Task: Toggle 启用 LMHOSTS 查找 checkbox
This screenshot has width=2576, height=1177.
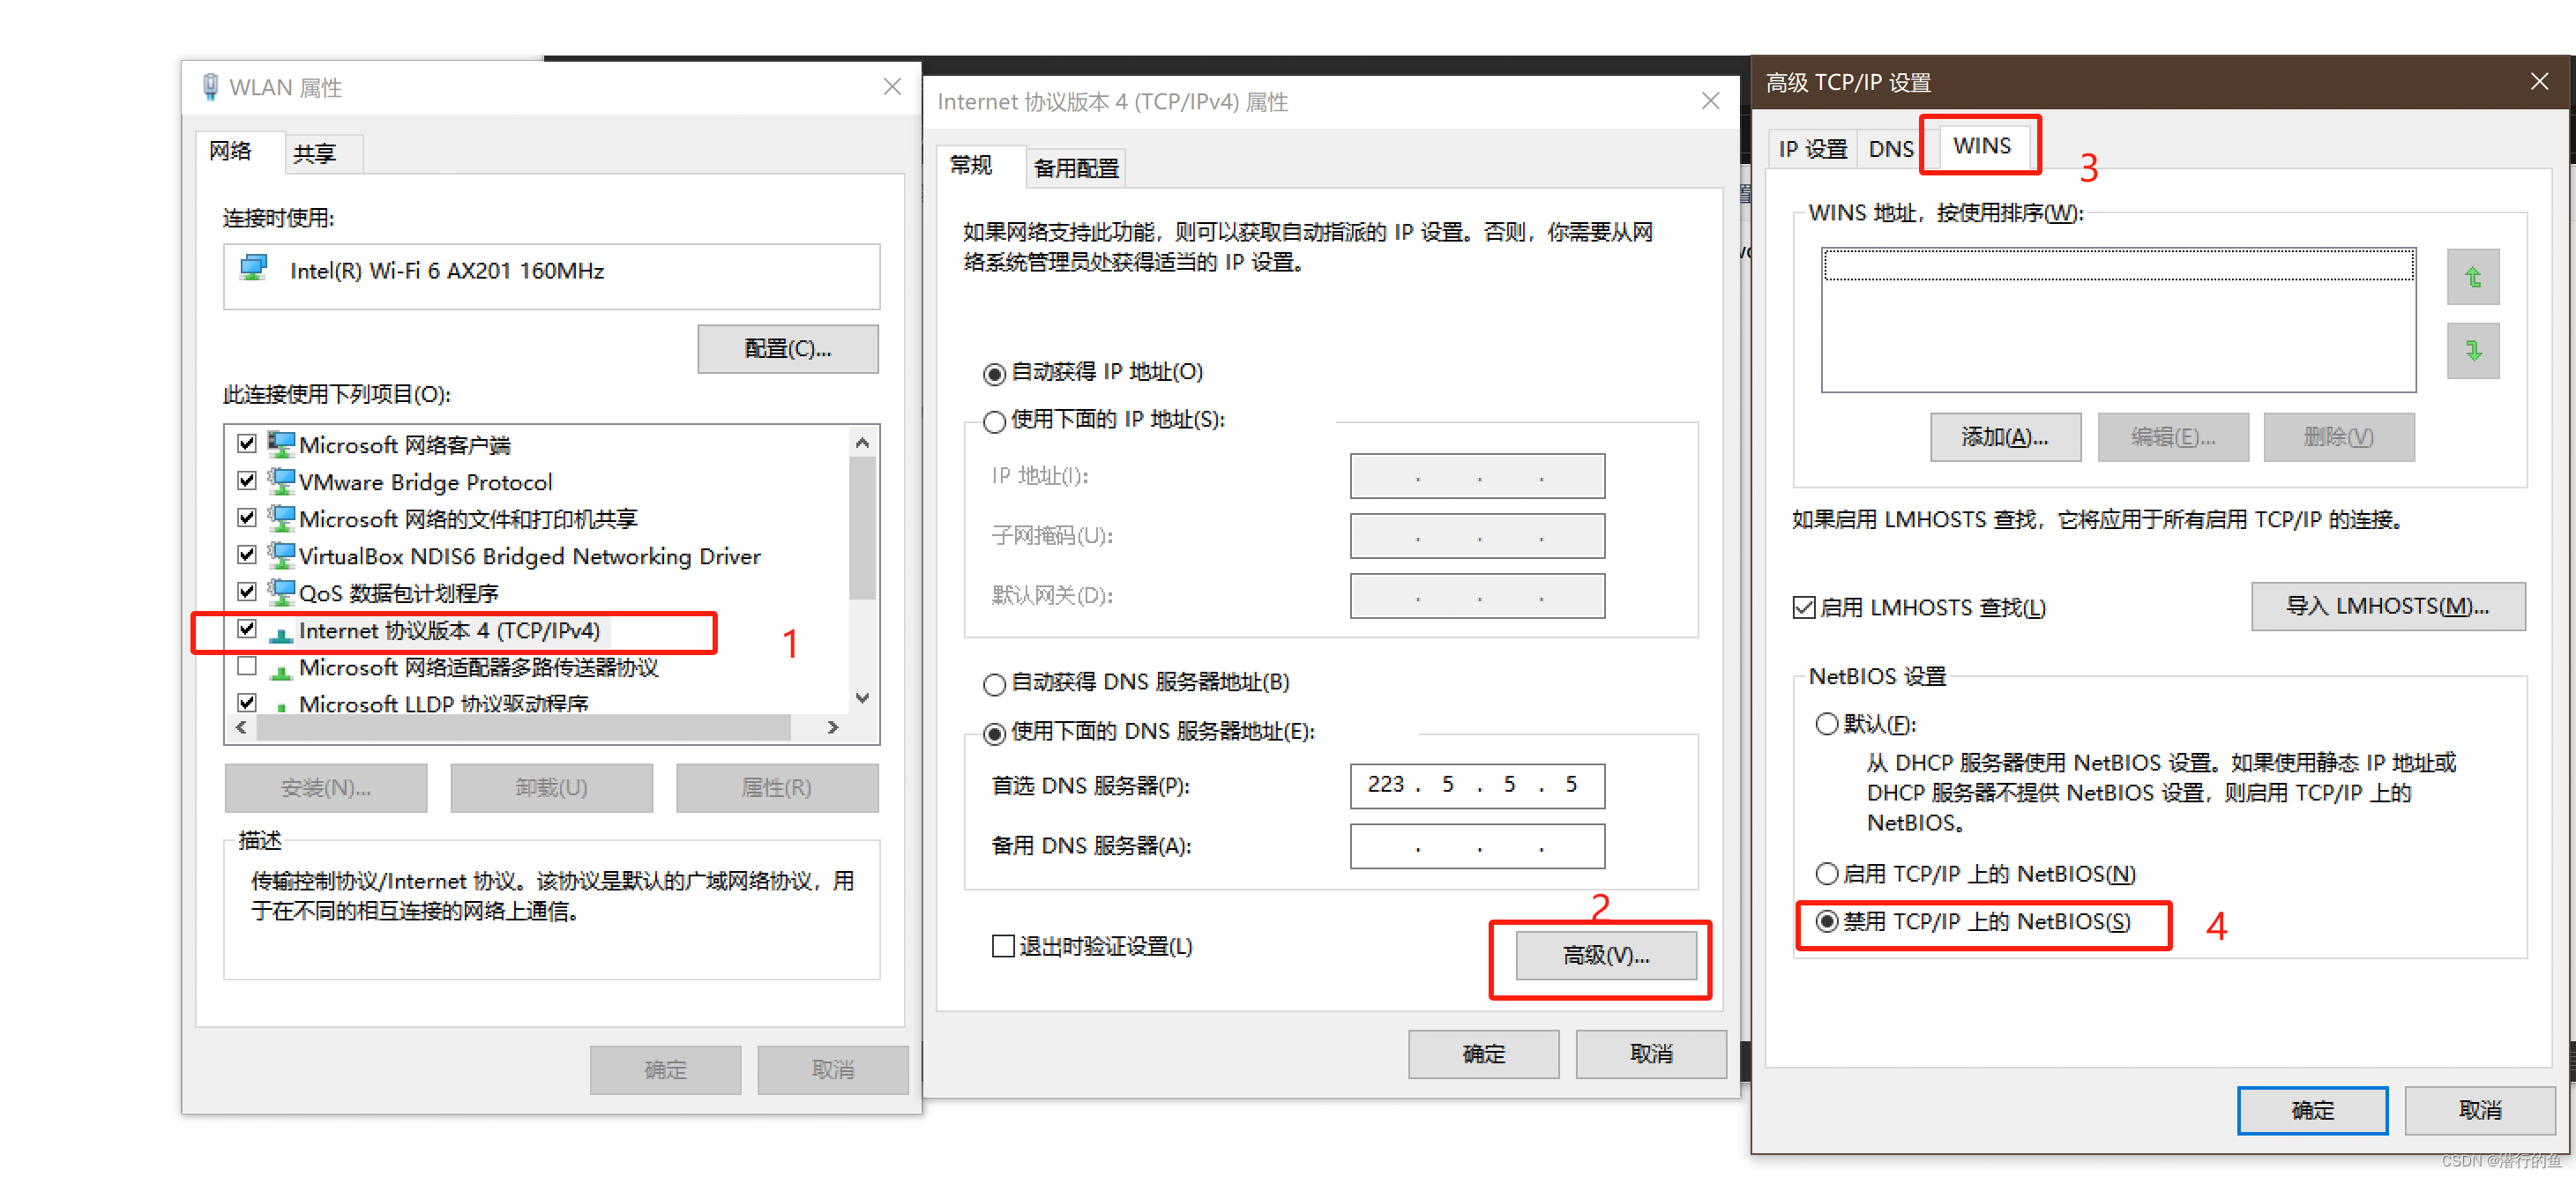Action: click(1803, 607)
